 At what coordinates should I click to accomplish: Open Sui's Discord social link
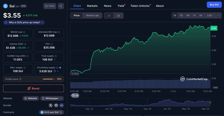(61, 105)
